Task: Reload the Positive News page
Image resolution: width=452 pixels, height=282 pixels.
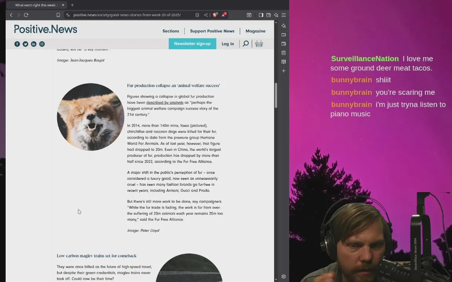Action: point(26,15)
